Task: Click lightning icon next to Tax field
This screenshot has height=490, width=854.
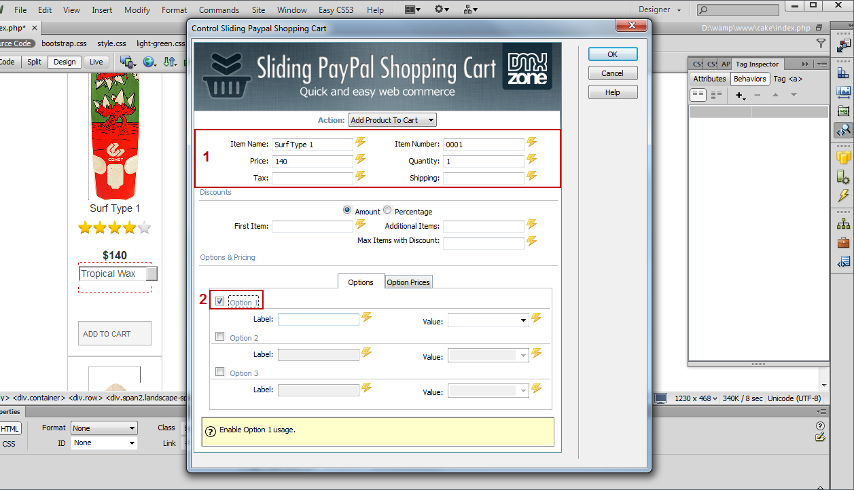Action: coord(361,176)
